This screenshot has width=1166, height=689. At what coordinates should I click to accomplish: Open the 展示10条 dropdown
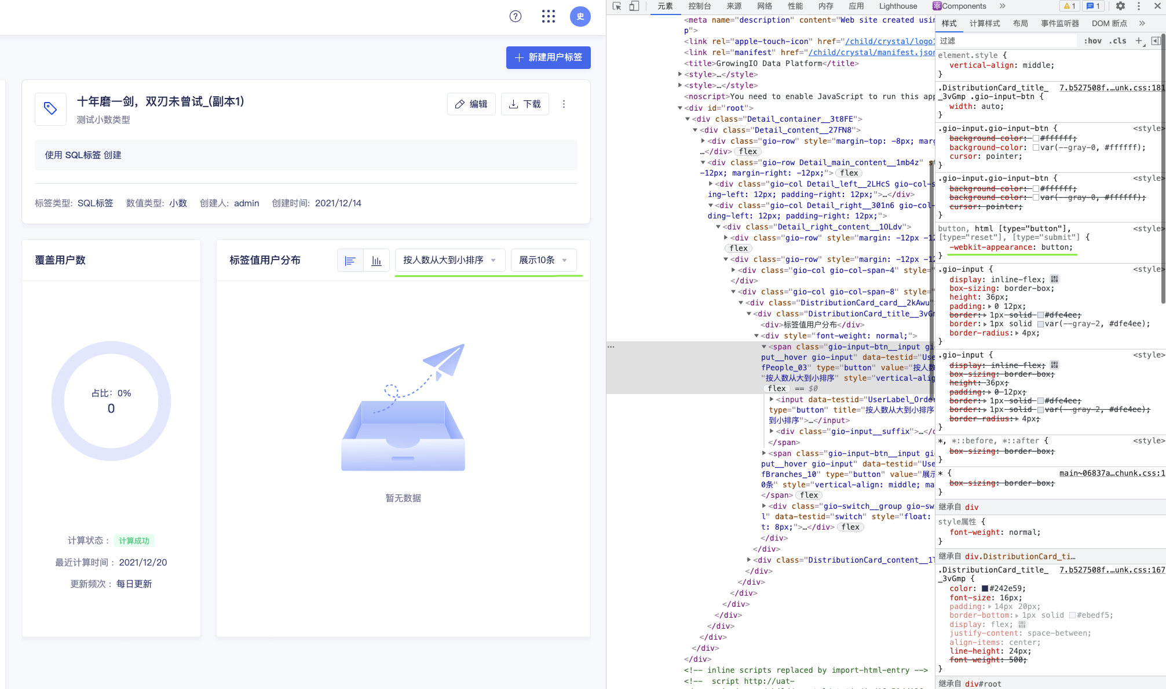tap(543, 260)
